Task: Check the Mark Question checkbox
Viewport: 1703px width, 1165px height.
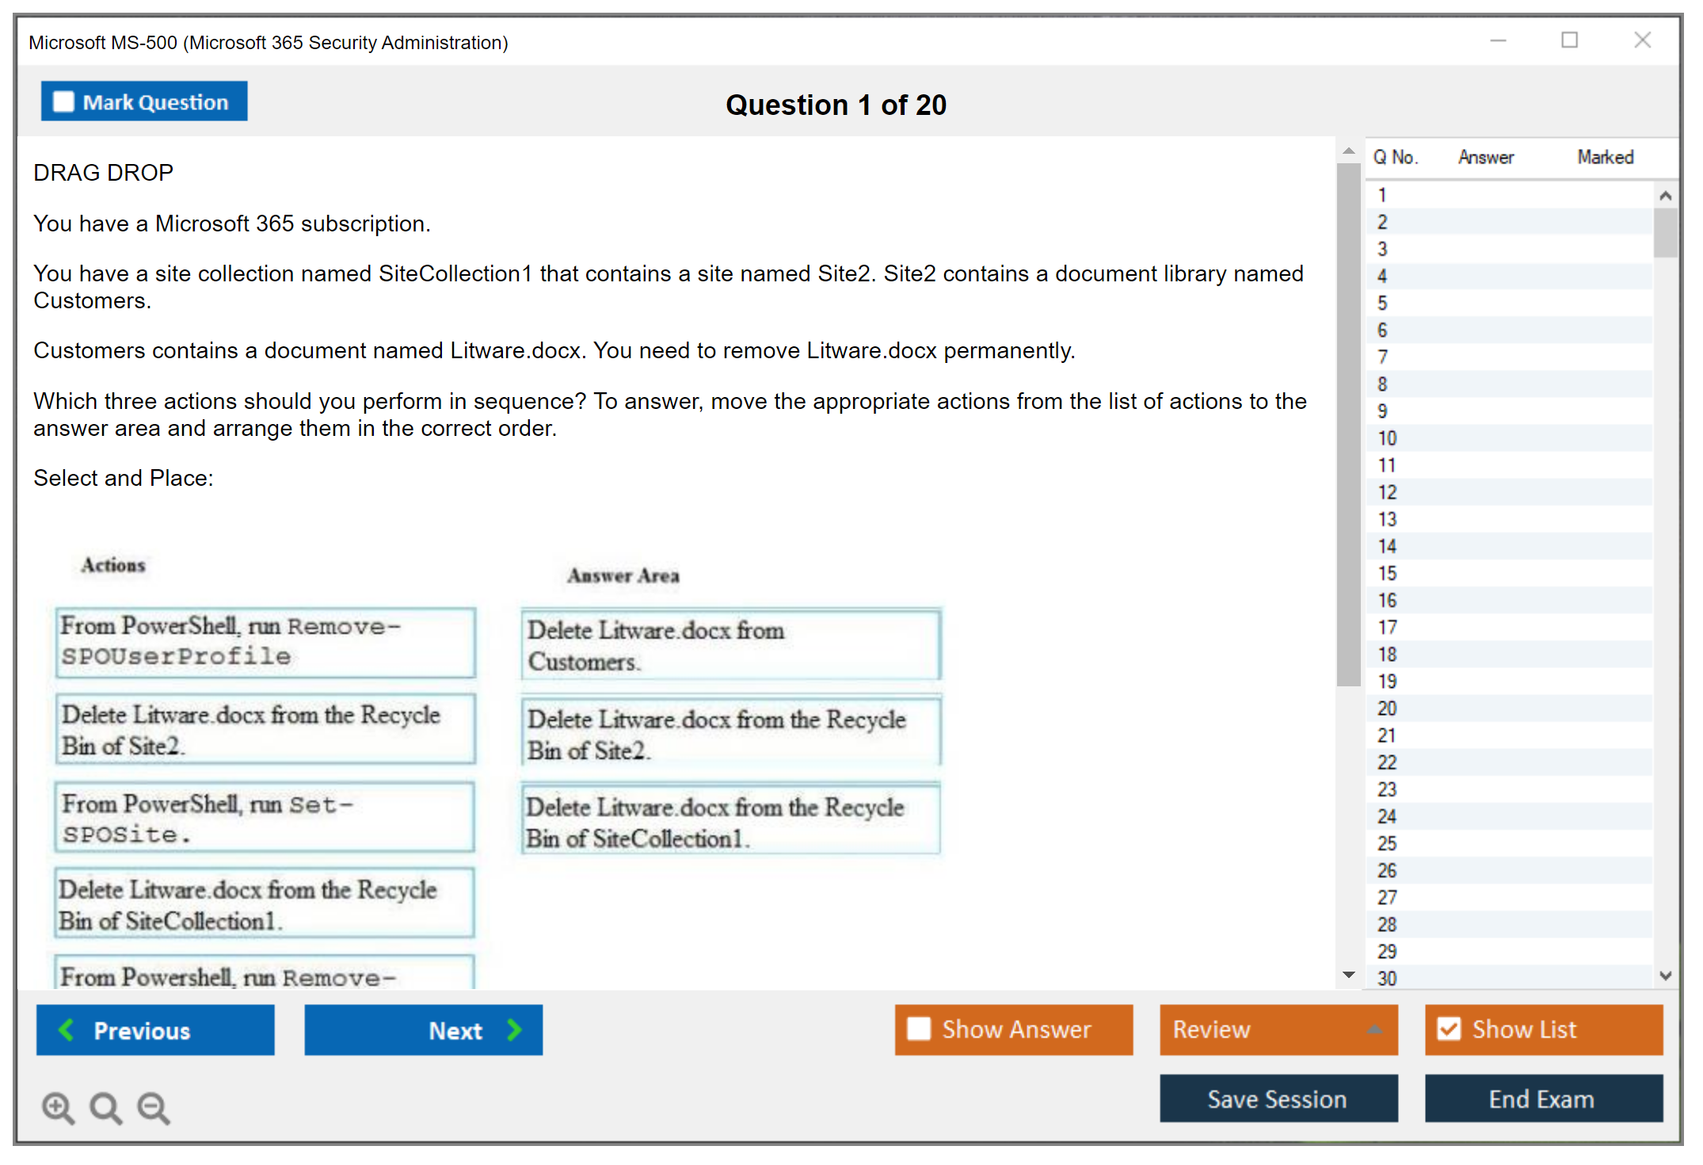Action: click(63, 102)
